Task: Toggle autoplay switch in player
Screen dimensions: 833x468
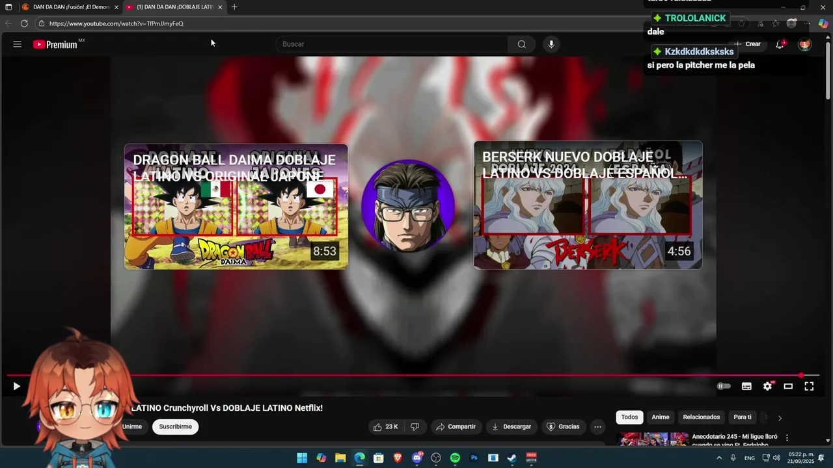Action: coord(724,386)
